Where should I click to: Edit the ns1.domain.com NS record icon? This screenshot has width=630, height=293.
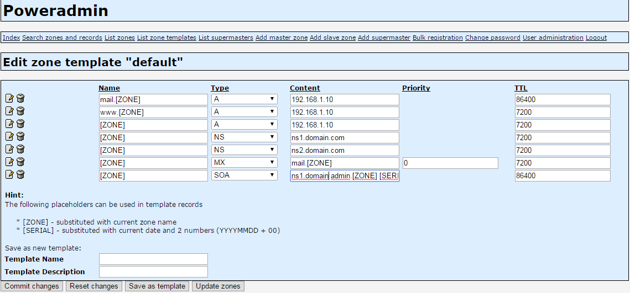pos(9,137)
